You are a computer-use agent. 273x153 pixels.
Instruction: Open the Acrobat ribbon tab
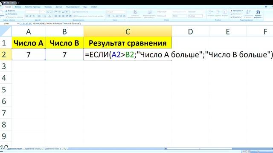tap(93, 7)
